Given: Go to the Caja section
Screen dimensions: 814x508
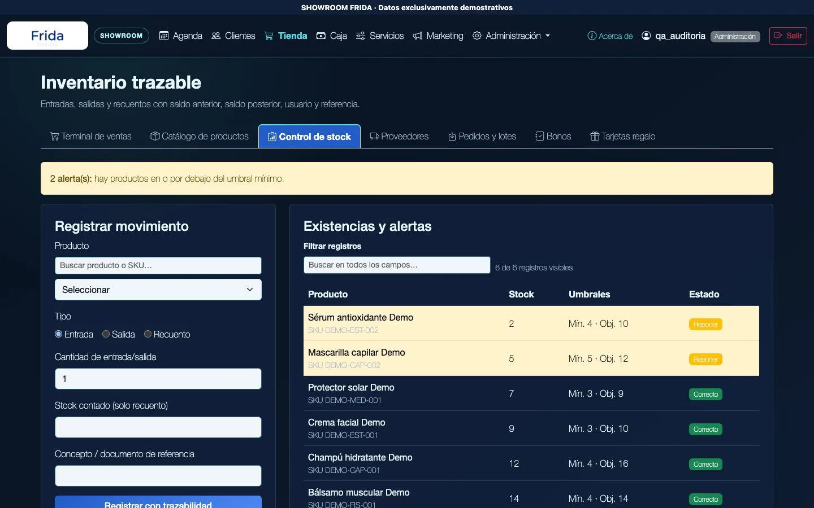Looking at the screenshot, I should [331, 36].
